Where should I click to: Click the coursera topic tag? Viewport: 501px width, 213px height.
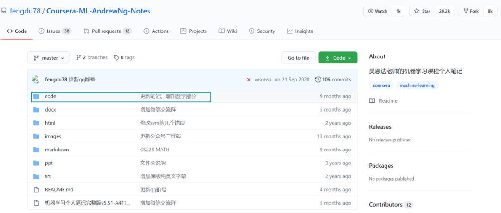point(381,86)
